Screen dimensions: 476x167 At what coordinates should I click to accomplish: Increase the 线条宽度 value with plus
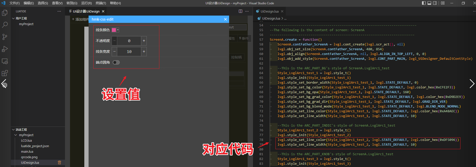(144, 51)
